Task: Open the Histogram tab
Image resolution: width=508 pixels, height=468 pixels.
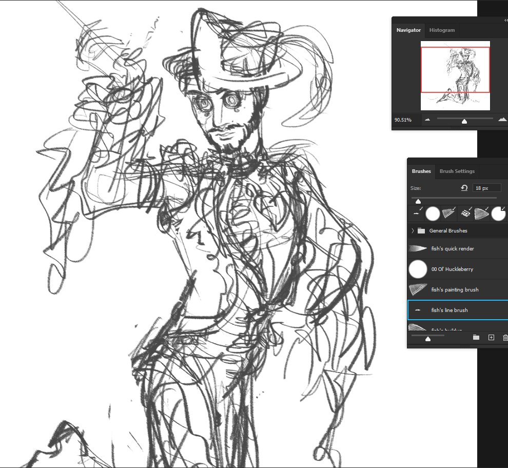Action: click(x=442, y=30)
